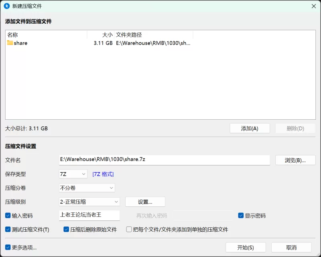
Task: Open the compression 设置 dialog
Action: [146, 202]
